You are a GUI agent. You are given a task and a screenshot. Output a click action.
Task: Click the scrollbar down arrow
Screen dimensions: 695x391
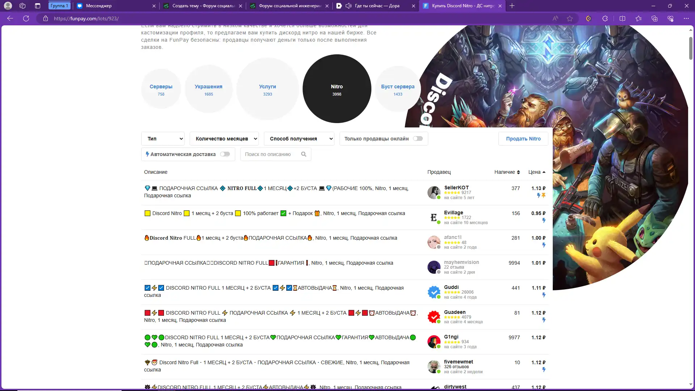(x=691, y=384)
